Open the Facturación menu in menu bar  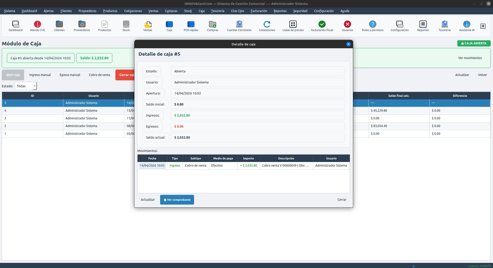coord(259,11)
